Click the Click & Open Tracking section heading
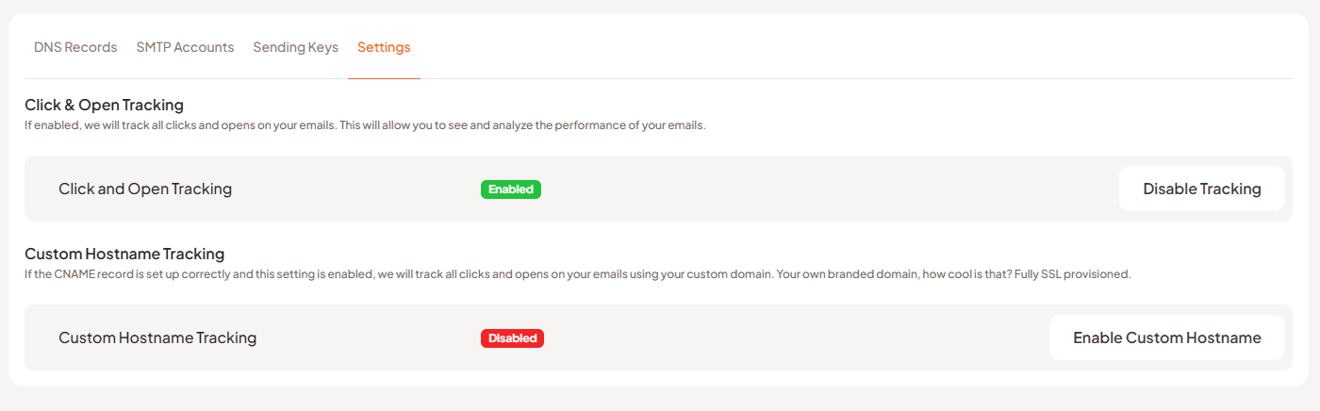 pyautogui.click(x=104, y=105)
